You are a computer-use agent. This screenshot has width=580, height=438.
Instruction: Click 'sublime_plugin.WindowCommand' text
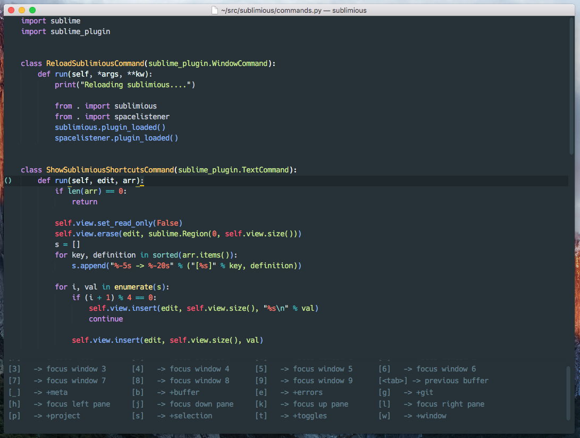pyautogui.click(x=208, y=64)
